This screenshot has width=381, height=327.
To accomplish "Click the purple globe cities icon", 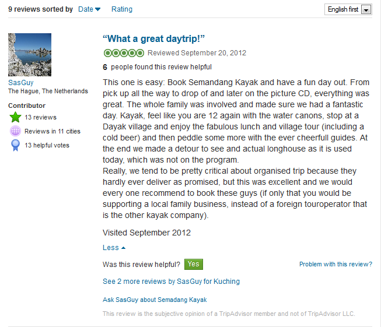I will [15, 131].
